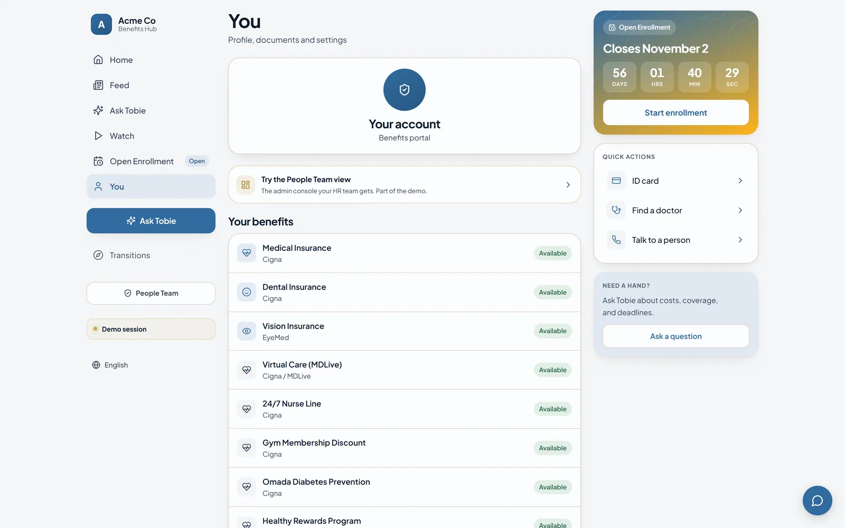Click the Ask a question button

coord(676,336)
